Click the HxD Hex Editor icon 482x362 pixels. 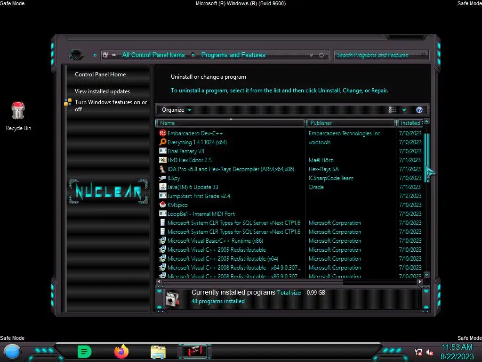point(162,160)
